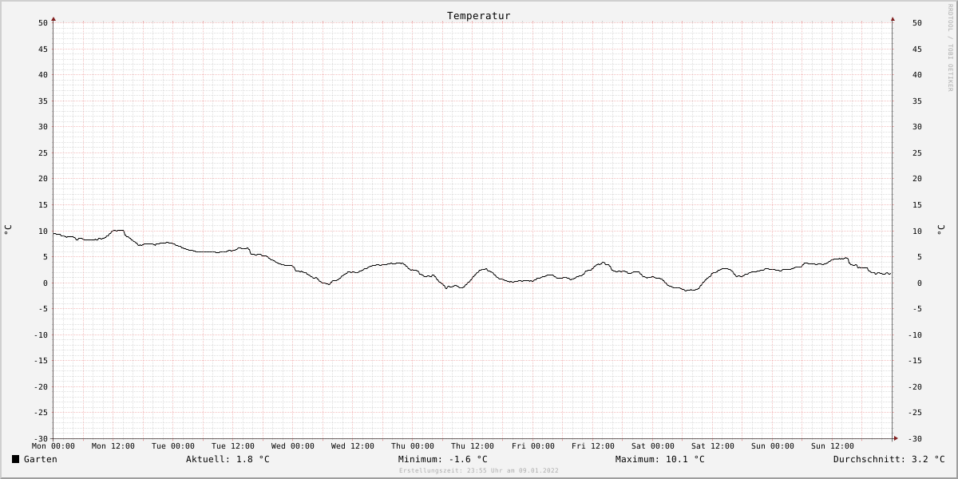Click the 'Temperatur' chart title
Image resolution: width=958 pixels, height=479 pixels.
click(x=479, y=16)
